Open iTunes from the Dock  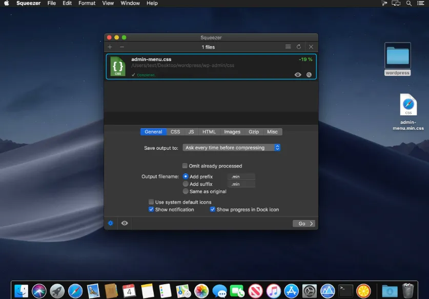click(274, 291)
